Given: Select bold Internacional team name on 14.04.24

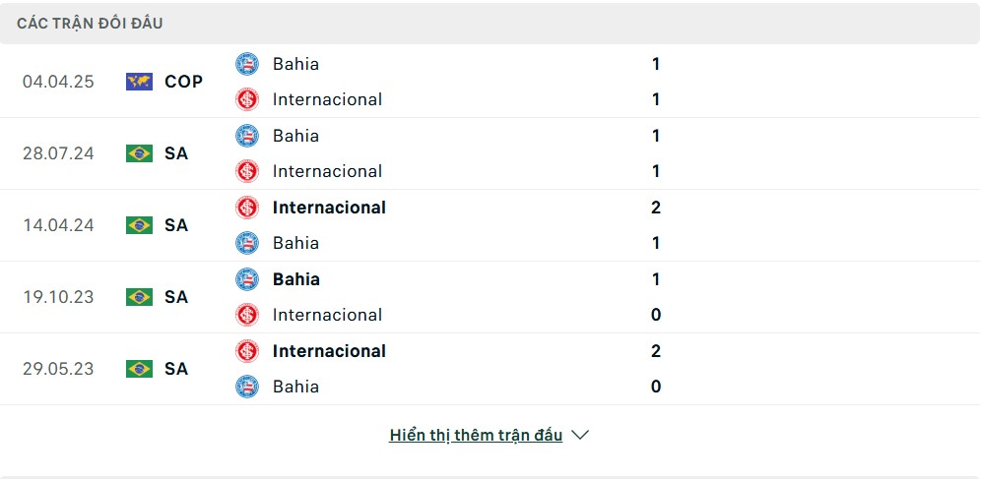Looking at the screenshot, I should 329,208.
